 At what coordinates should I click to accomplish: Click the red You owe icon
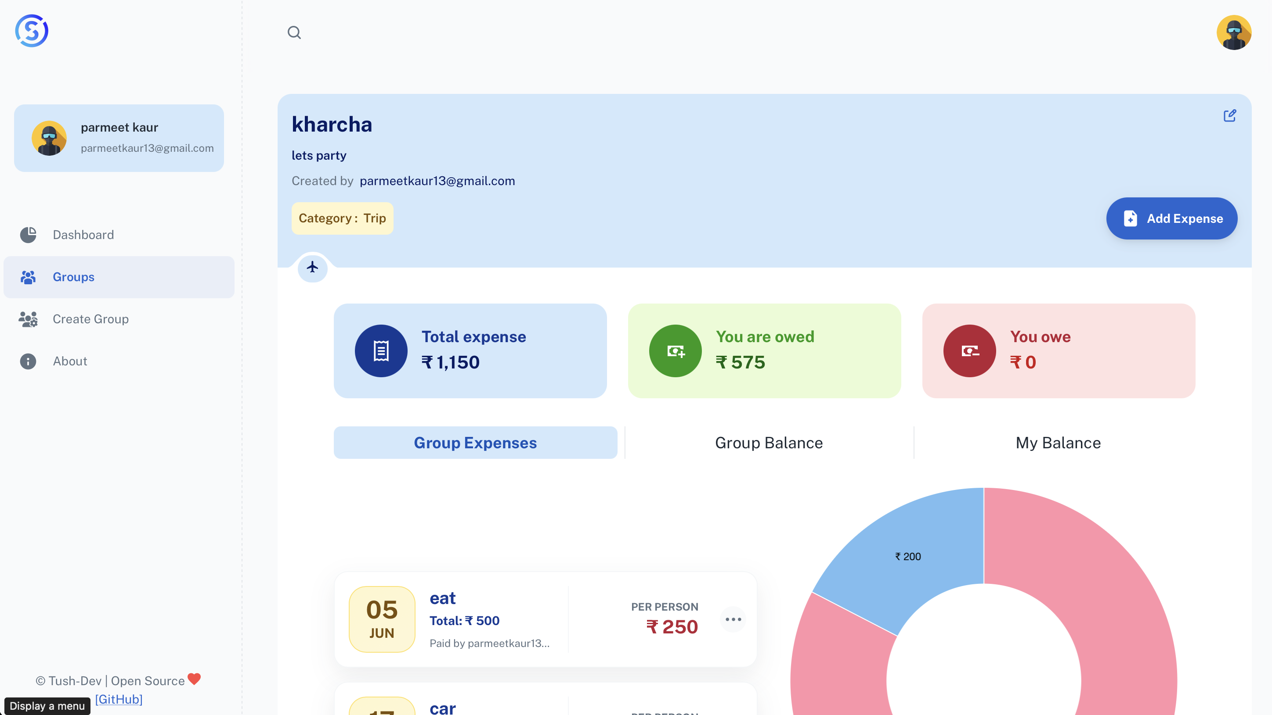point(969,350)
